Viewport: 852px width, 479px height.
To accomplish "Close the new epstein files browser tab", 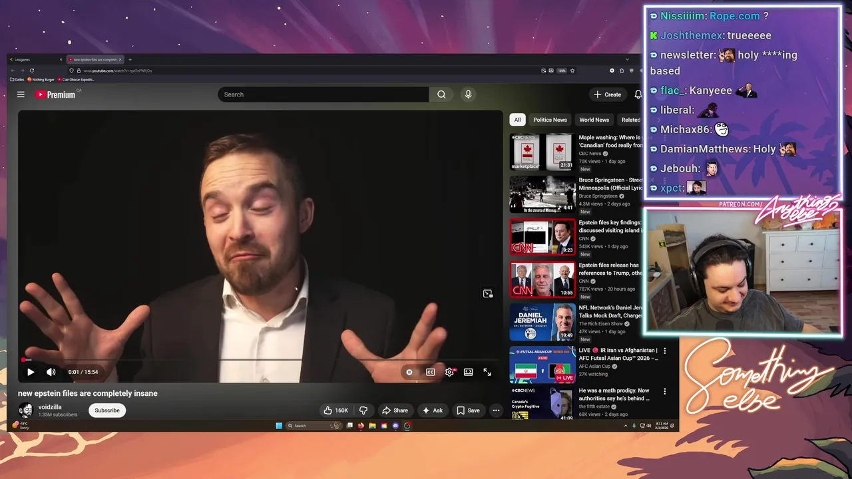I will pyautogui.click(x=121, y=60).
